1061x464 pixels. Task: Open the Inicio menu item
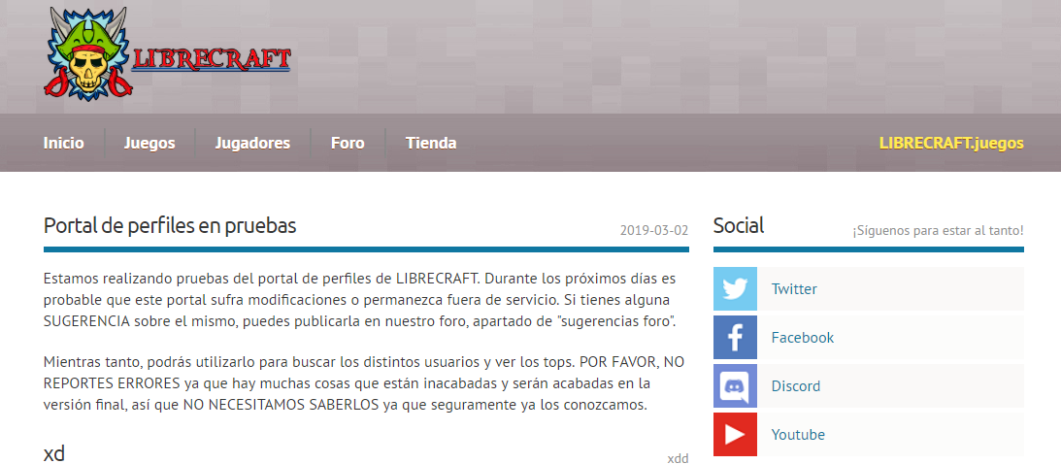tap(64, 143)
